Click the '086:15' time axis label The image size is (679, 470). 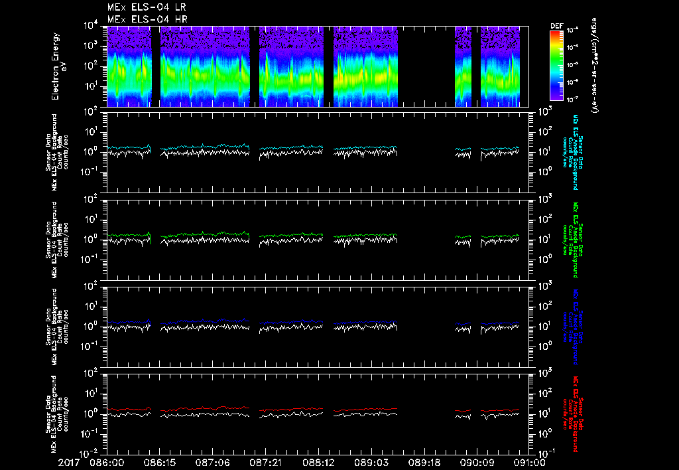pos(159,463)
